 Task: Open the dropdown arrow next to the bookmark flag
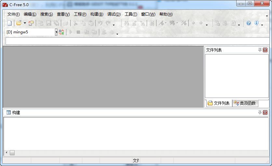[166, 23]
